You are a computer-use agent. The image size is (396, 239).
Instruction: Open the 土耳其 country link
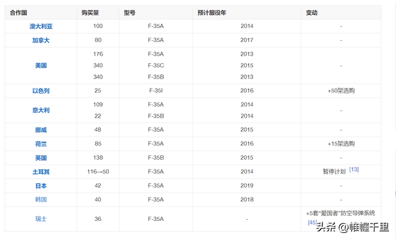[41, 172]
